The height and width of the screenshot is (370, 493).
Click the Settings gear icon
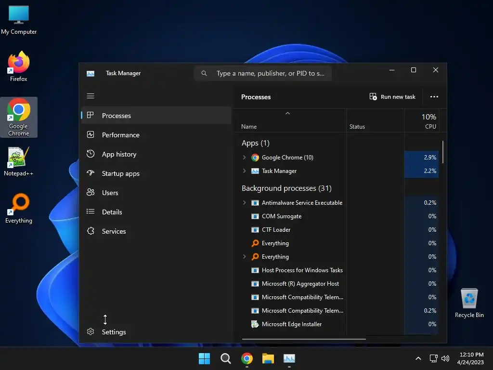[90, 331]
